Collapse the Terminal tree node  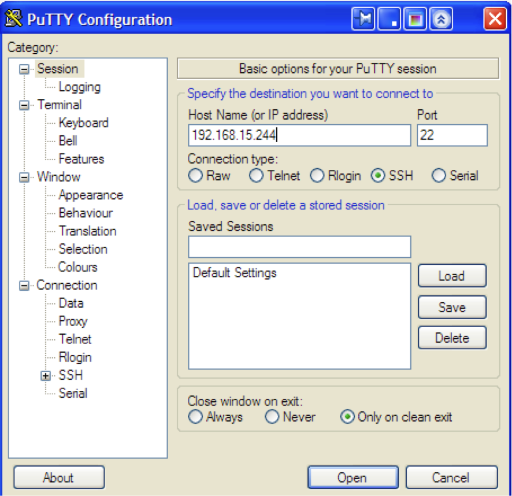click(24, 105)
